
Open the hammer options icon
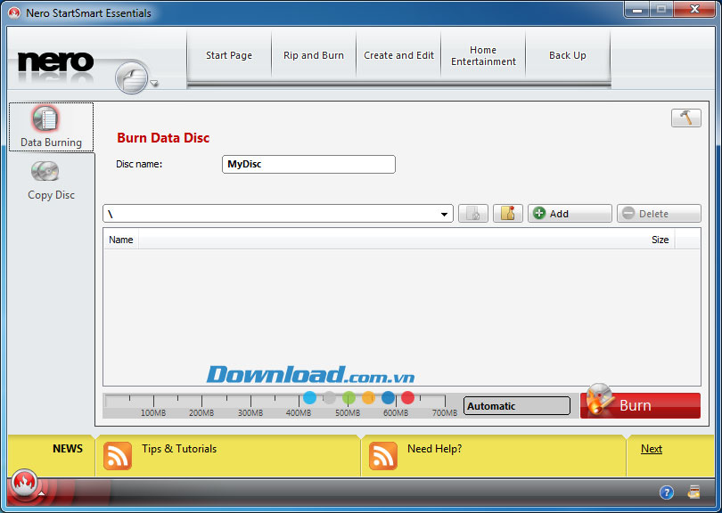[x=685, y=118]
